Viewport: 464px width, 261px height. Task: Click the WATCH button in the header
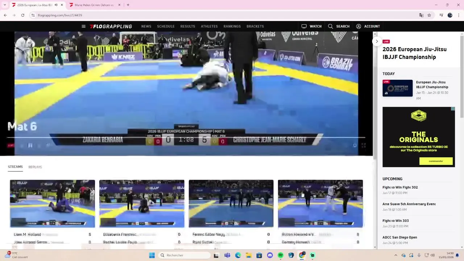point(311,26)
